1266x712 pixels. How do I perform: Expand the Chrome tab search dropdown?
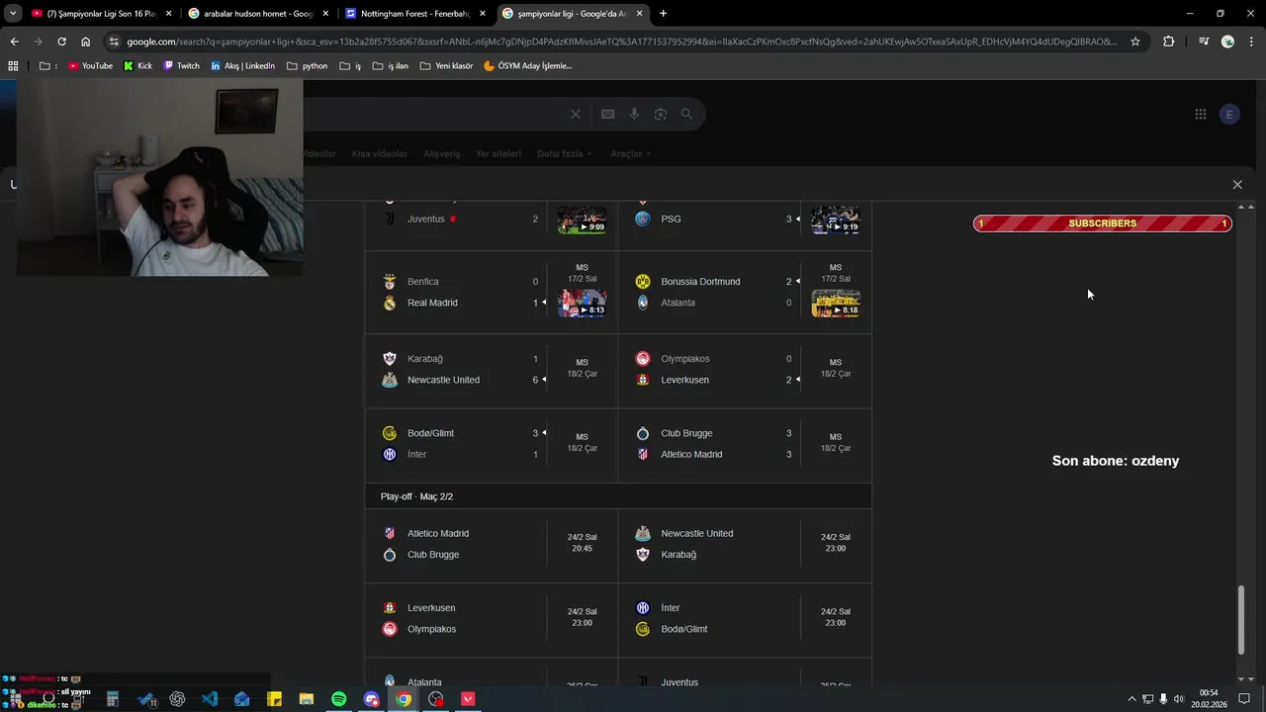click(x=13, y=14)
